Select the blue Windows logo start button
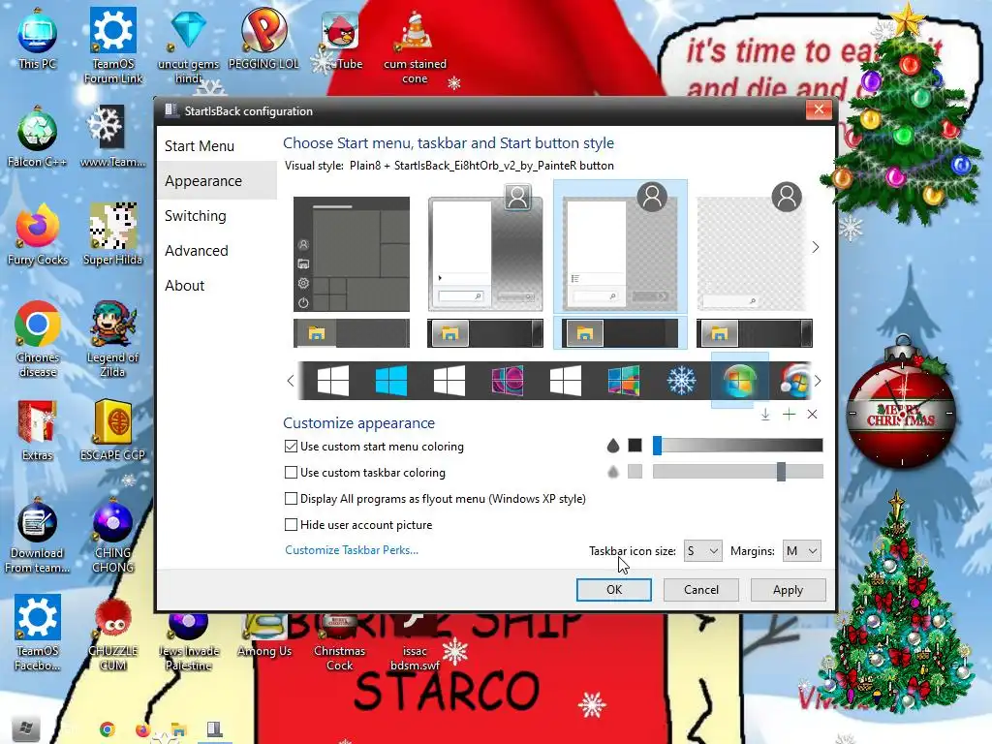 click(x=391, y=381)
